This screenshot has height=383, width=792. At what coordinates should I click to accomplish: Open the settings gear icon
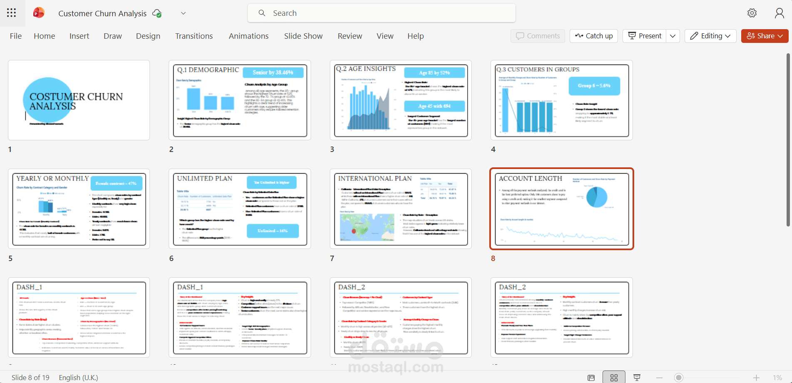[752, 13]
